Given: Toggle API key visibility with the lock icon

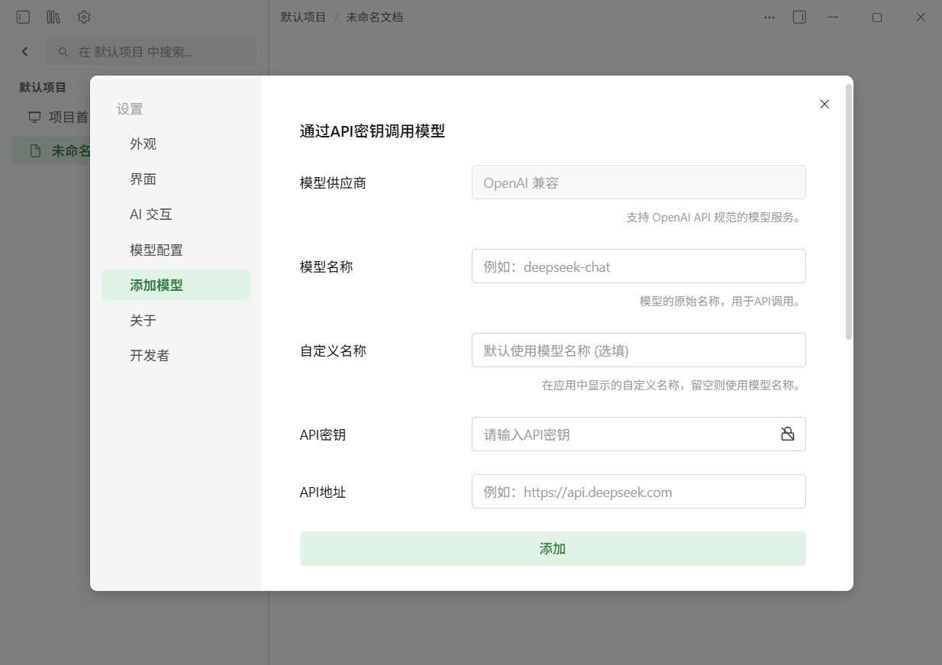Looking at the screenshot, I should [787, 434].
